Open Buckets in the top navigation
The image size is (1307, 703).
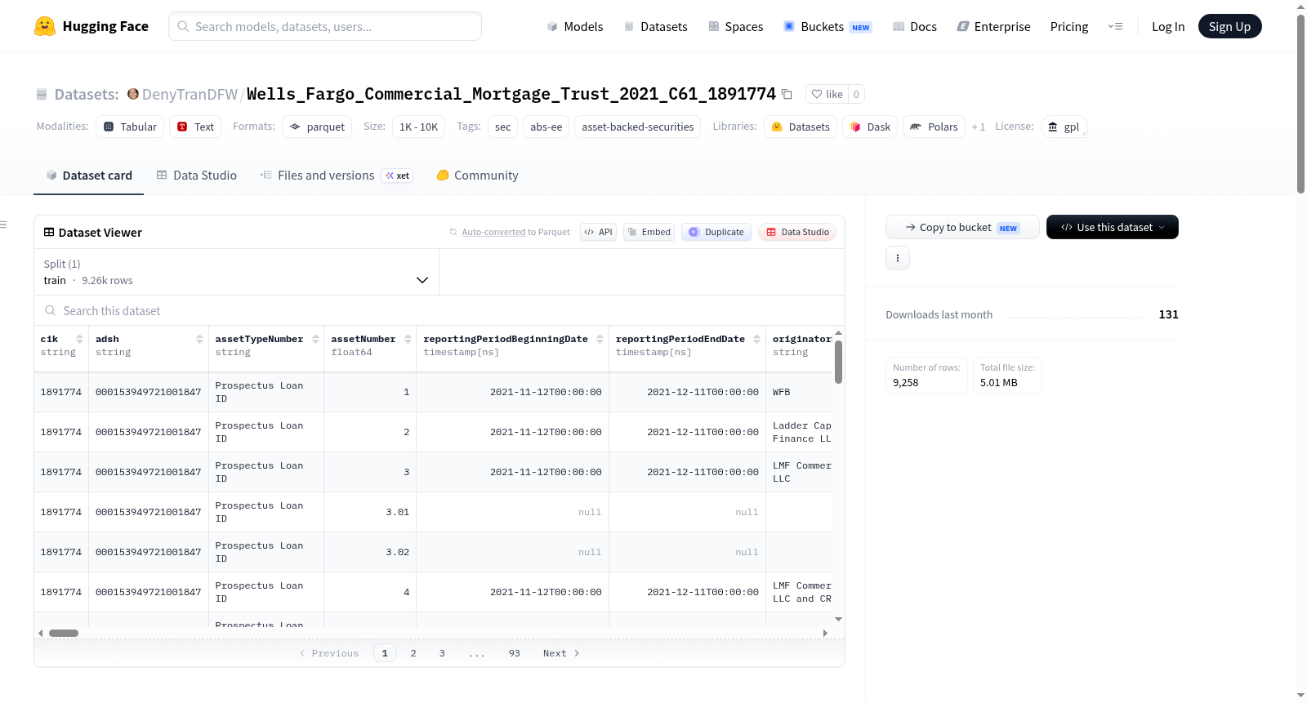[x=827, y=26]
